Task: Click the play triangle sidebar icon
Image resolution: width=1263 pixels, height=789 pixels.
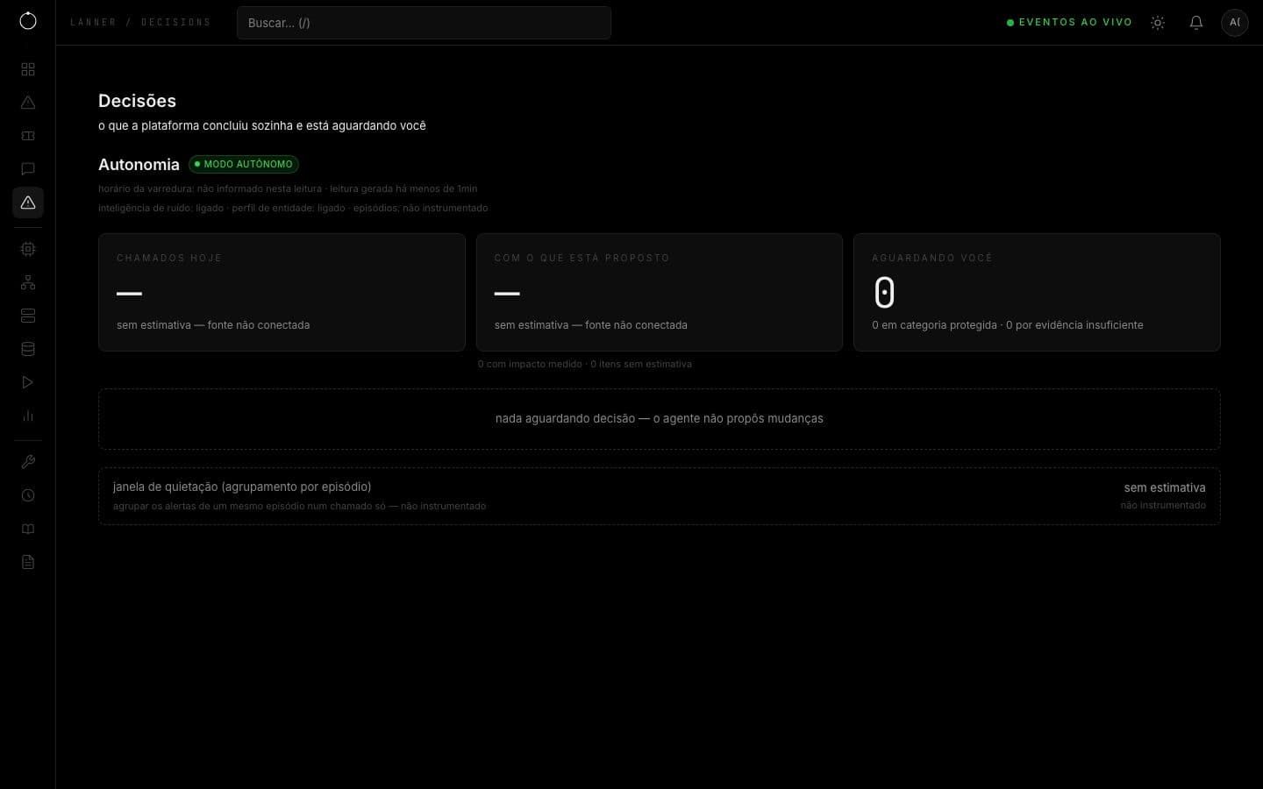Action: coord(28,382)
